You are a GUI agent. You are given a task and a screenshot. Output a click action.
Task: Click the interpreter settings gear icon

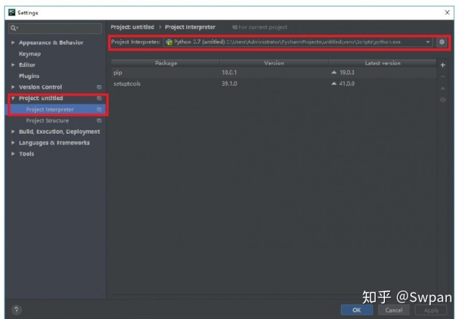pyautogui.click(x=442, y=42)
